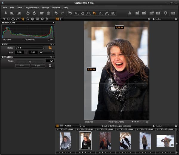Open the View menu
The width and height of the screenshot is (179, 155).
(20, 8)
